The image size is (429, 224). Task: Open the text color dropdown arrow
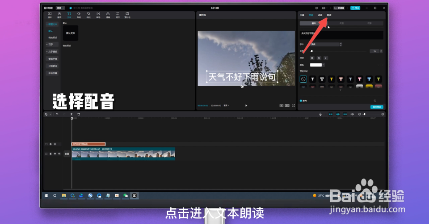tap(324, 65)
